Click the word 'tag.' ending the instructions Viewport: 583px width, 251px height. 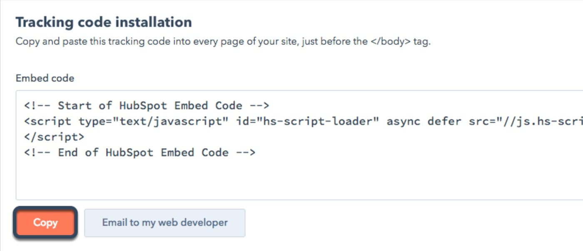[x=421, y=42]
